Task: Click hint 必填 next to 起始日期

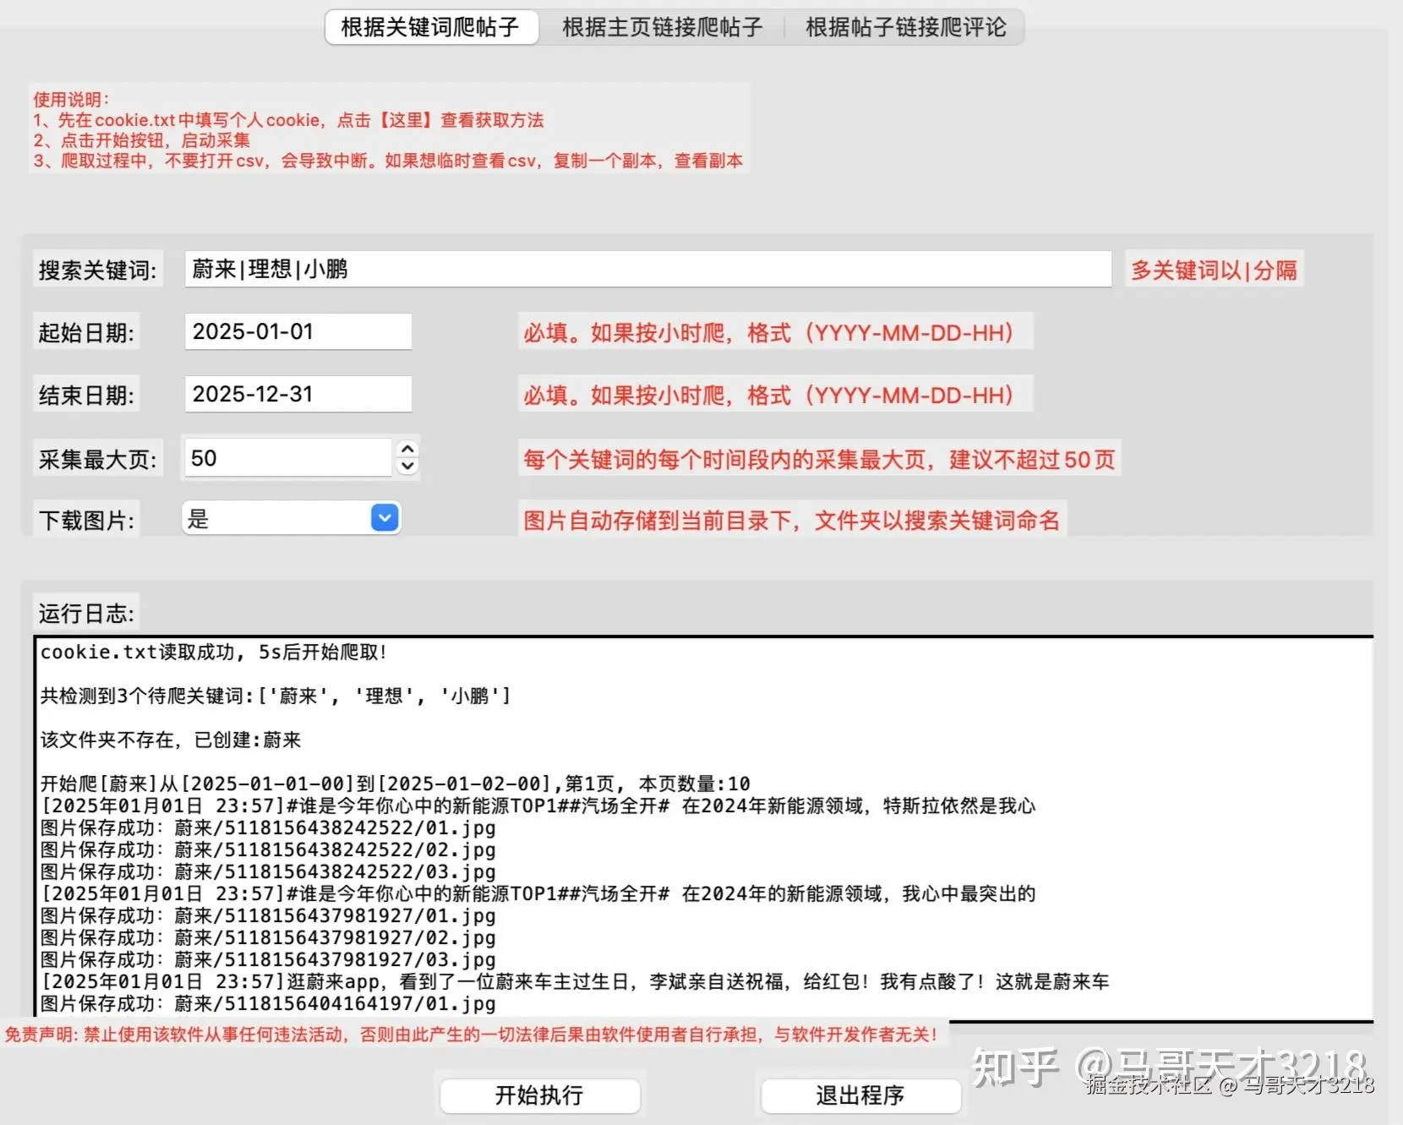Action: tap(774, 332)
